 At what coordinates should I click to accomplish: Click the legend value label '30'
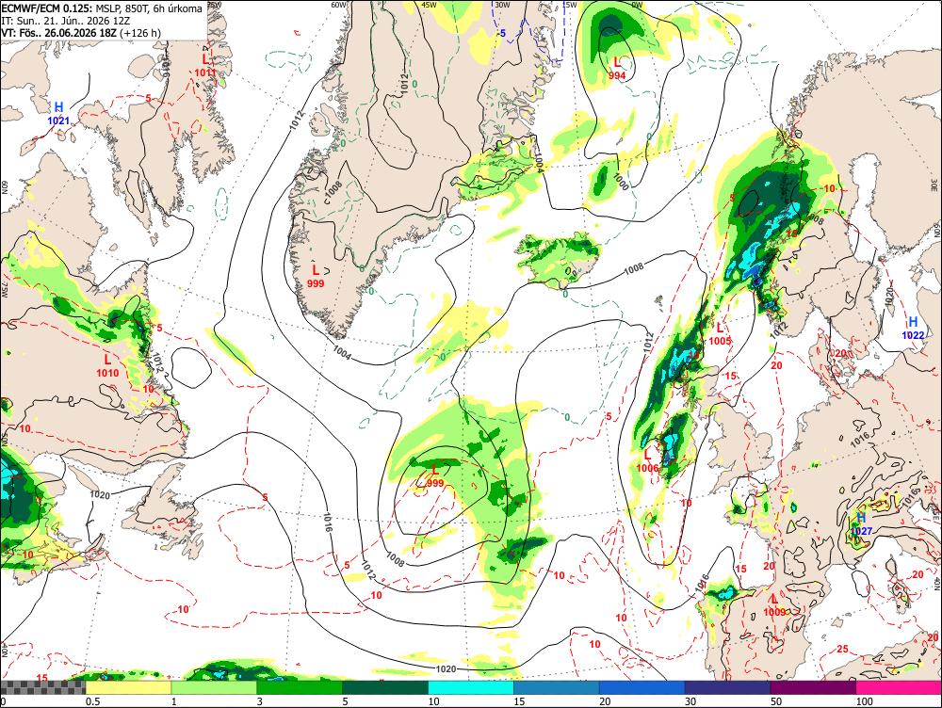point(690,701)
